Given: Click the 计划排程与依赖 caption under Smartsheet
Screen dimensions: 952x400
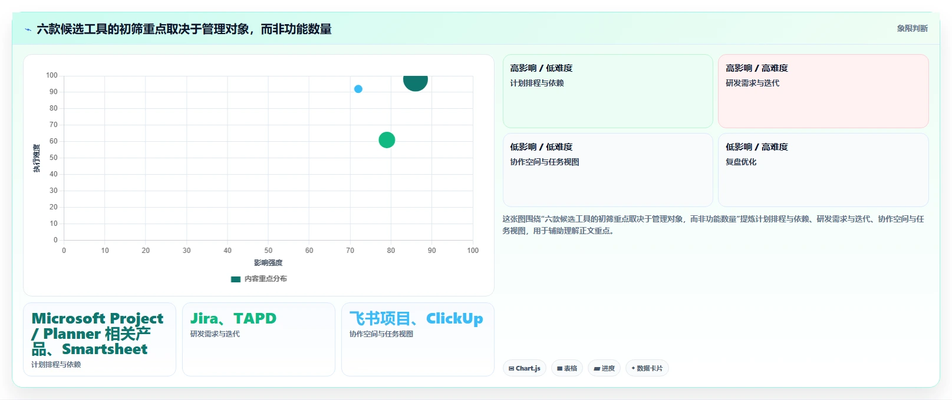Looking at the screenshot, I should [x=56, y=365].
